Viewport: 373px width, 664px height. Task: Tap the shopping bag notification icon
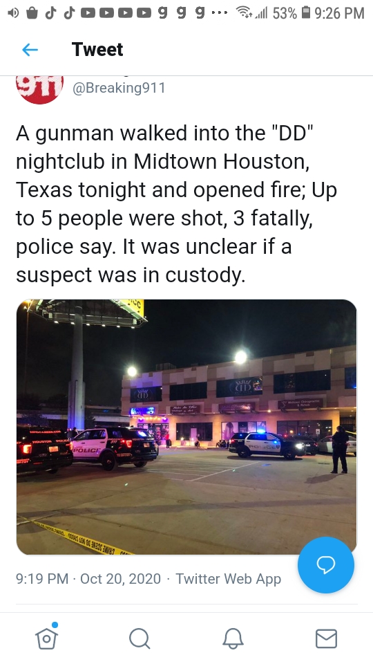coord(32,13)
